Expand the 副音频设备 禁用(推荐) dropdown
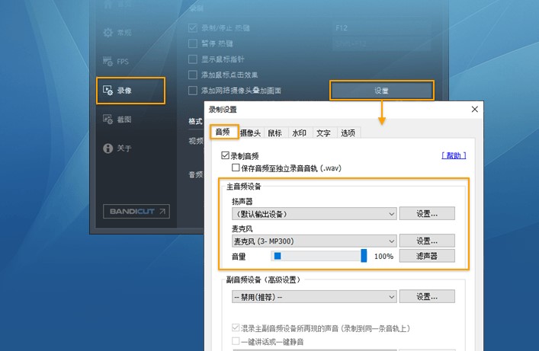539x351 pixels. (x=314, y=297)
